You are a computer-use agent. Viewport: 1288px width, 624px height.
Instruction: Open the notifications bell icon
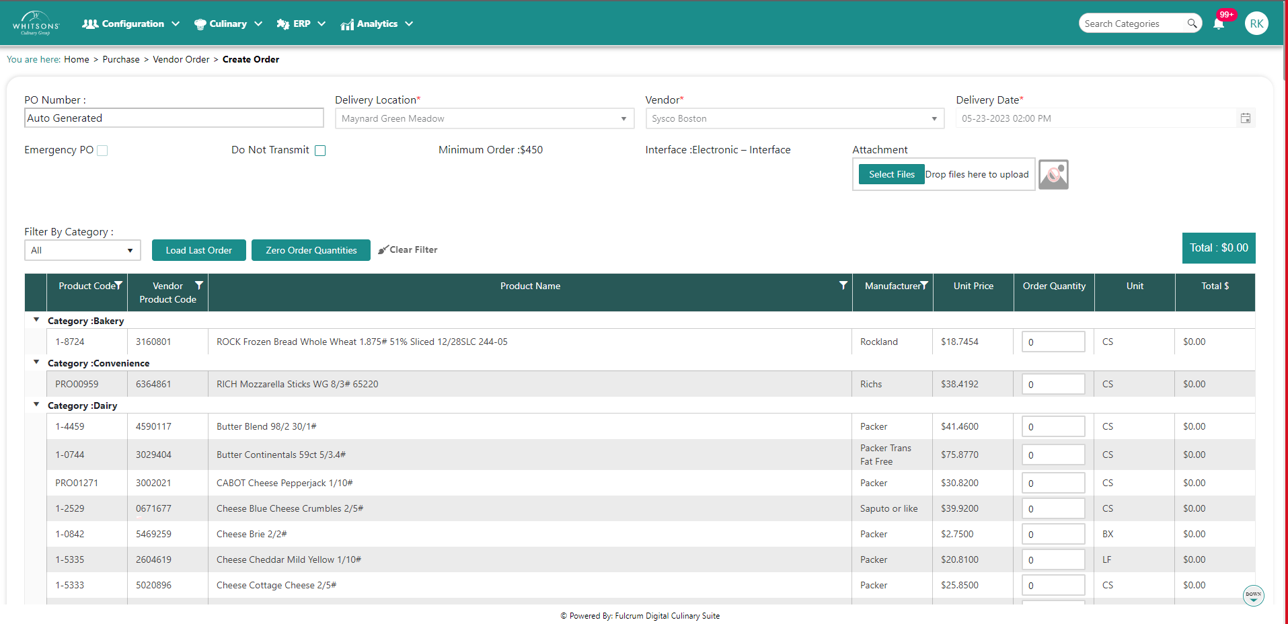(x=1218, y=24)
